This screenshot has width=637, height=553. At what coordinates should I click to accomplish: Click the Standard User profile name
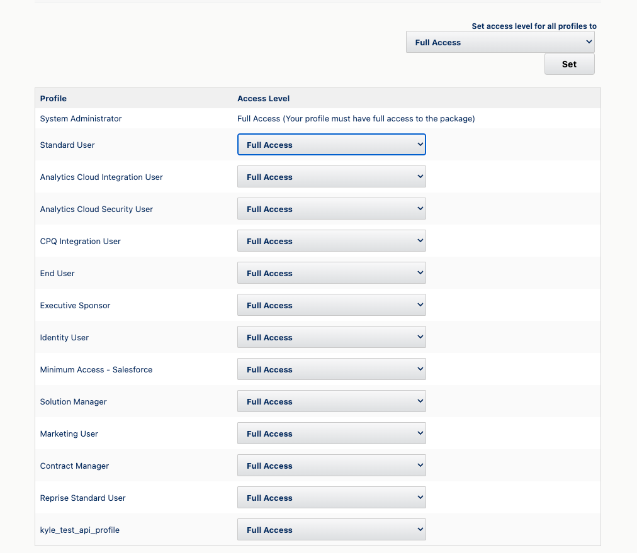(67, 145)
